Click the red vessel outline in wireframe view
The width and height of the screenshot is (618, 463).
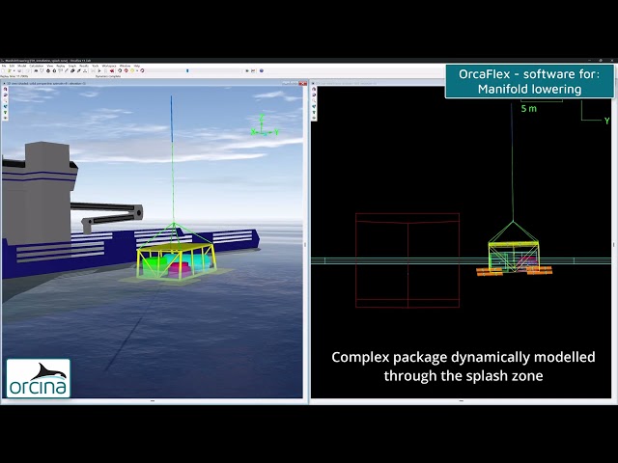point(407,260)
